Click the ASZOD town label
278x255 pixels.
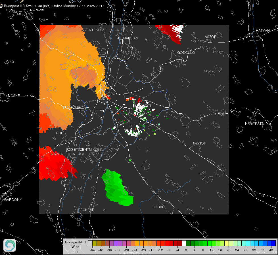click(211, 37)
